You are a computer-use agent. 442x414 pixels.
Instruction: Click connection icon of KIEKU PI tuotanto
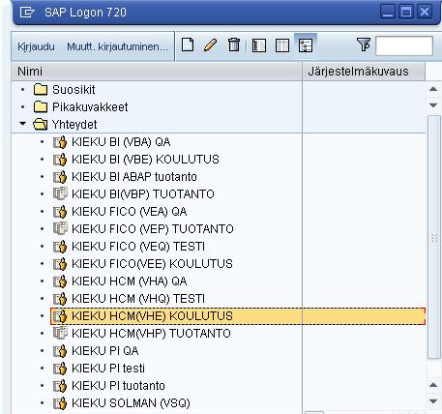[60, 386]
